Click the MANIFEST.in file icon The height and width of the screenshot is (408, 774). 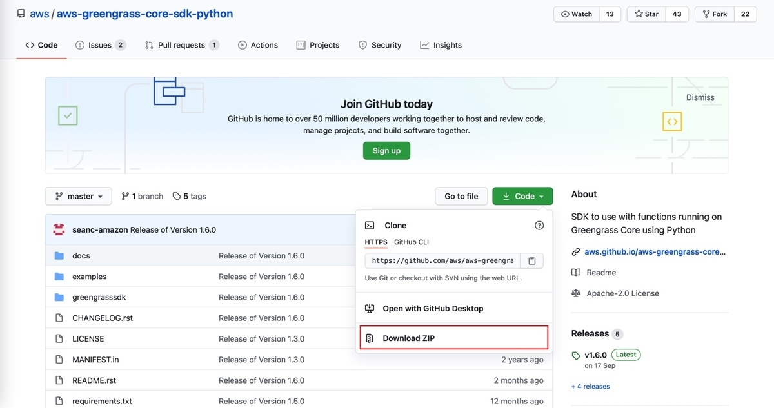59,360
